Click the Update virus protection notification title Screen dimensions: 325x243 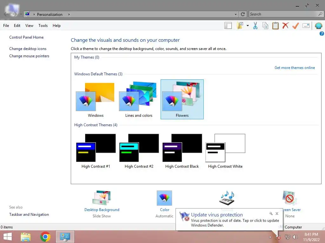[x=217, y=215]
